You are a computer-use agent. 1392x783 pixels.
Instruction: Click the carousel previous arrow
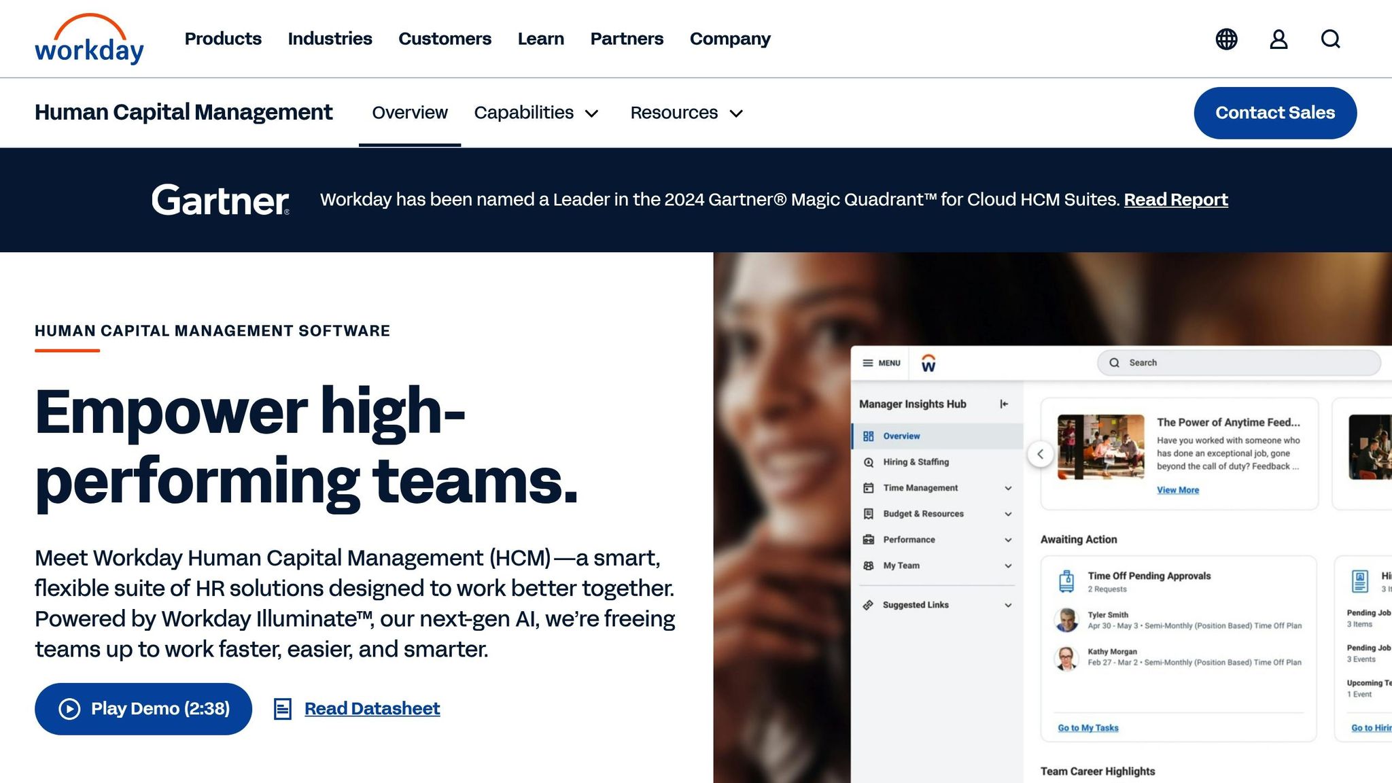tap(1040, 454)
